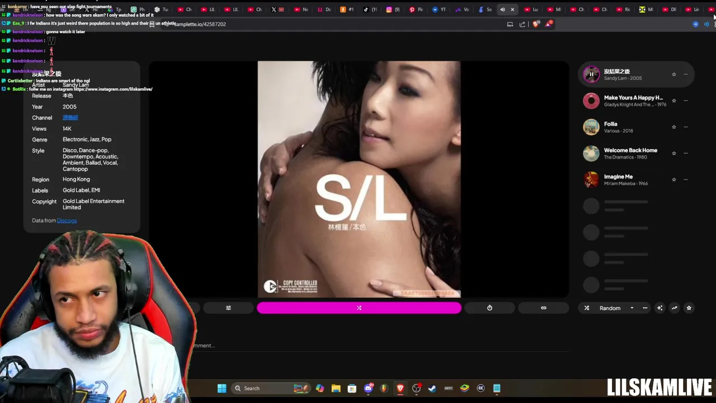Viewport: 716px width, 403px height.
Task: Open File Explorer from the taskbar
Action: [x=336, y=388]
